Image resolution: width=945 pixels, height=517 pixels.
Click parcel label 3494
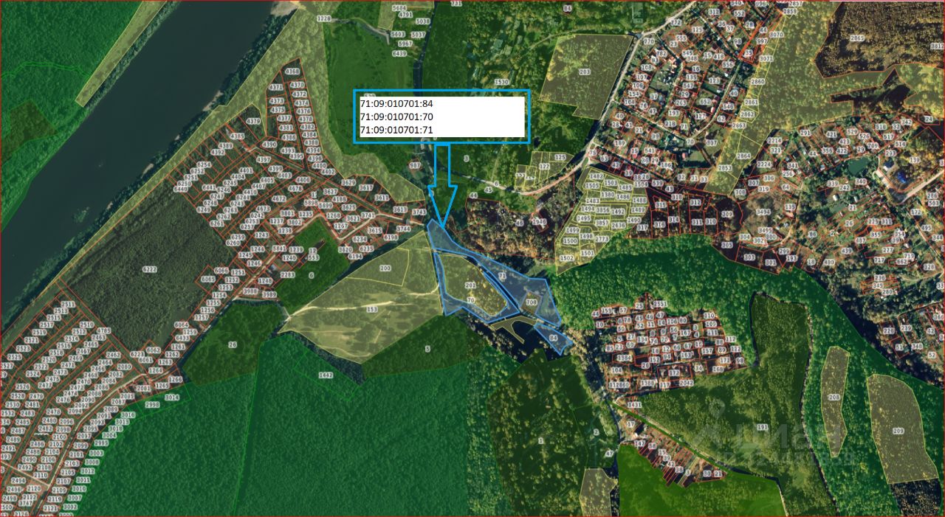pyautogui.click(x=763, y=212)
